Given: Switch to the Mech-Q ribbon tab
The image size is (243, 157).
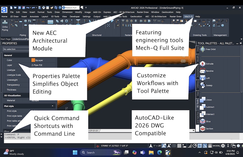Looking at the screenshot, I should 188,16.
